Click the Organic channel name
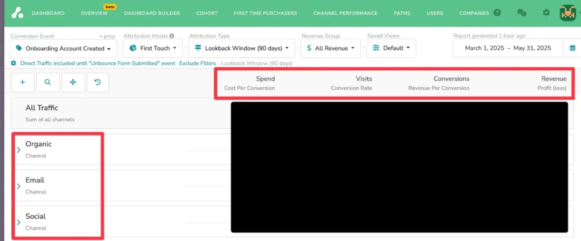The height and width of the screenshot is (241, 581). [39, 145]
